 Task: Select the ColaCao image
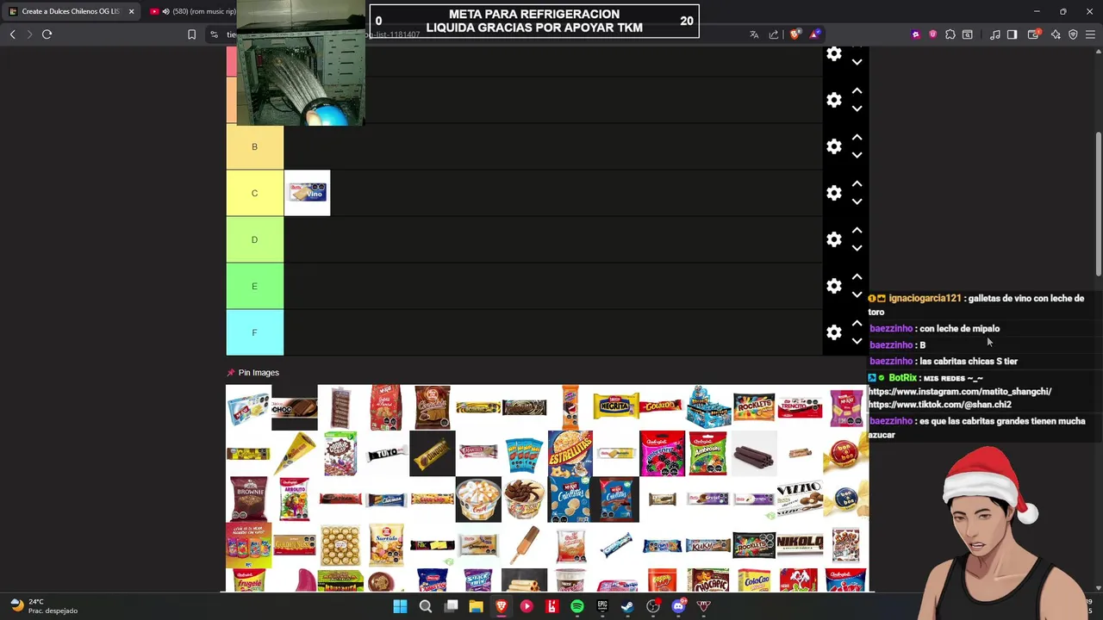754,580
